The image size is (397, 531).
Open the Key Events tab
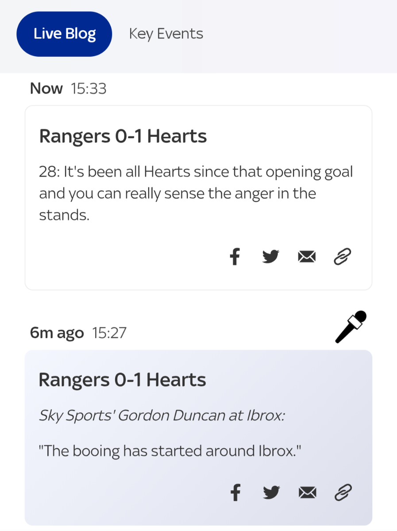(166, 34)
